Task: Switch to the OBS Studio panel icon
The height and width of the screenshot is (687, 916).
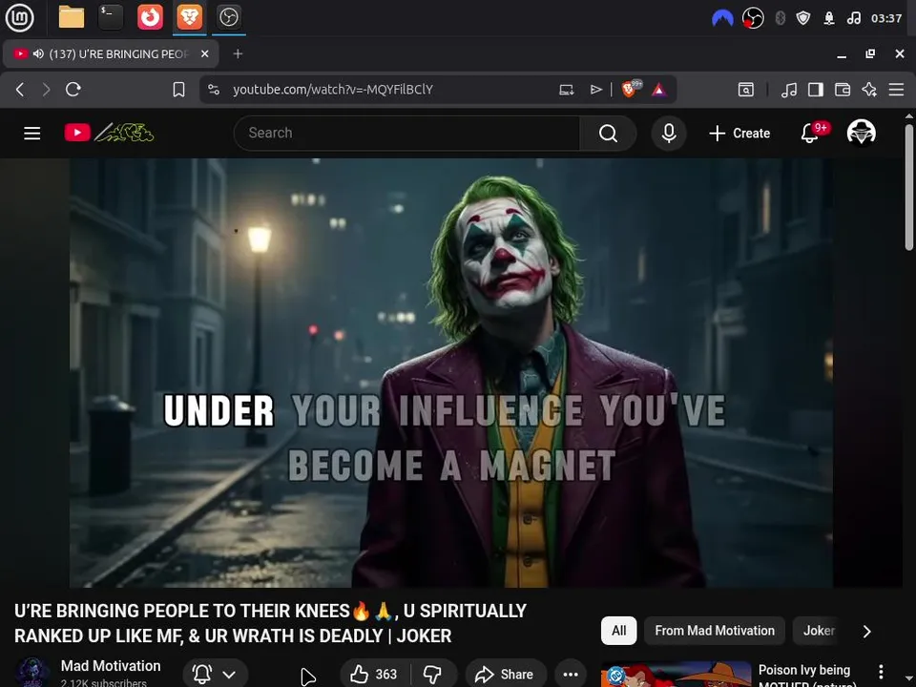Action: 228,17
